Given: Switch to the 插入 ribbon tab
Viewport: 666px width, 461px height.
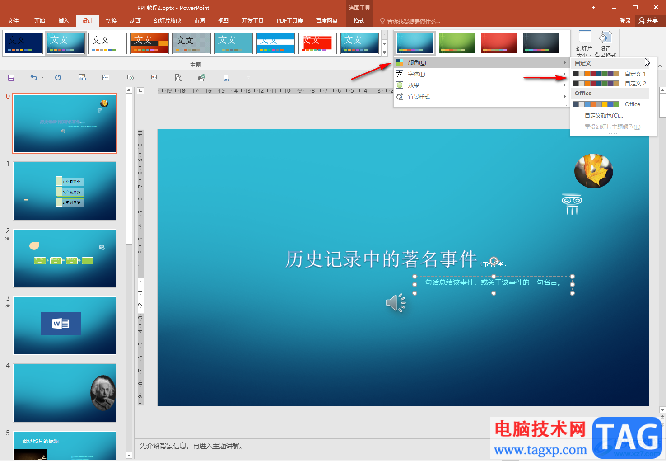Looking at the screenshot, I should (64, 20).
